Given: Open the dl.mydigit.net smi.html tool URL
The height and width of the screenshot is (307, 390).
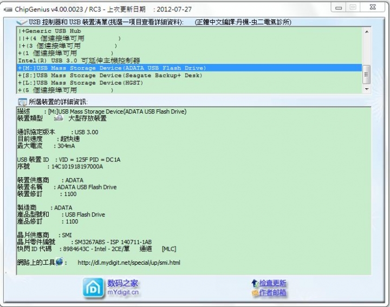Looking at the screenshot, I should (x=129, y=263).
